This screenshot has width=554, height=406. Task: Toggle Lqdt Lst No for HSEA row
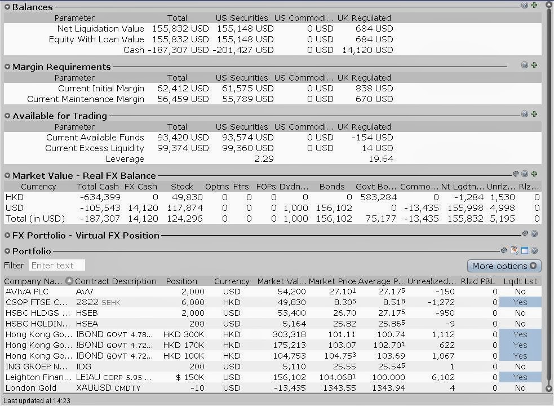pyautogui.click(x=520, y=324)
